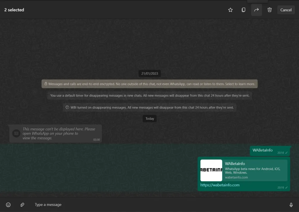Forward the selected messages
Viewport: 299px width, 212px height.
click(x=256, y=10)
